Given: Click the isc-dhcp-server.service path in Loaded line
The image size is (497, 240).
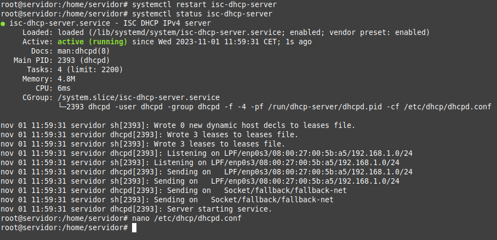Looking at the screenshot, I should click(187, 33).
